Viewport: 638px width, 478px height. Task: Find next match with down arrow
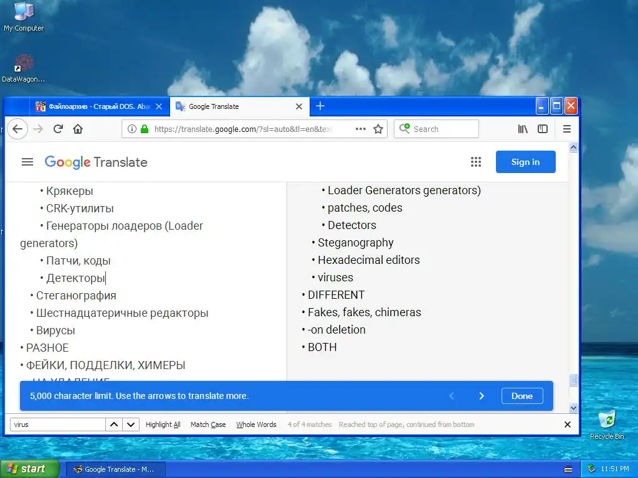131,424
